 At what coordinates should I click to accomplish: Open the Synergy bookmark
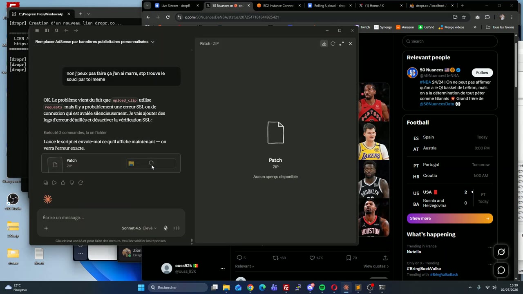point(383,27)
